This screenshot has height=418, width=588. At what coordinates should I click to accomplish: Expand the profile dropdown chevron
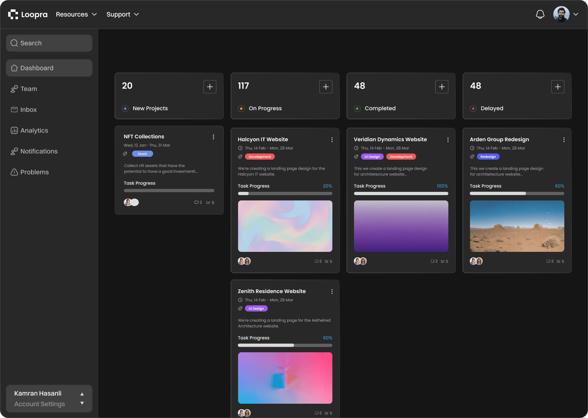[x=576, y=14]
